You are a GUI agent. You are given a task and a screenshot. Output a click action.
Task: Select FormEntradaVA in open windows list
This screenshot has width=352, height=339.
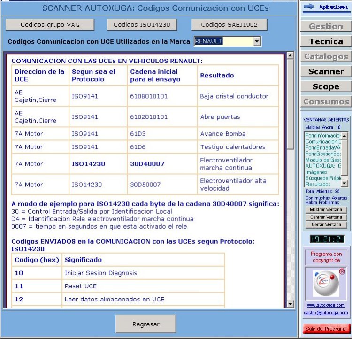pos(323,147)
